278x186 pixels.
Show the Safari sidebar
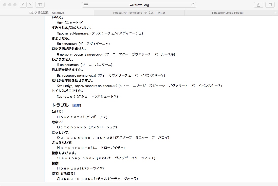(40, 5)
